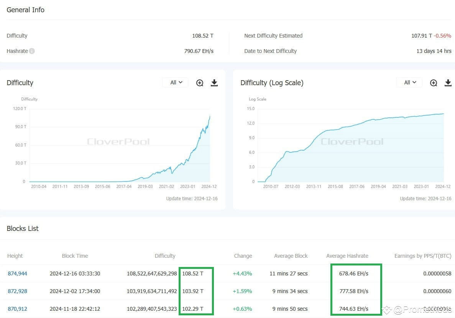The height and width of the screenshot is (318, 455).
Task: Download the Difficulty (Log Scale) chart data
Action: click(448, 82)
